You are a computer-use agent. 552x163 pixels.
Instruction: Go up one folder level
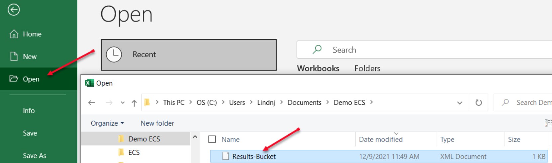point(134,103)
